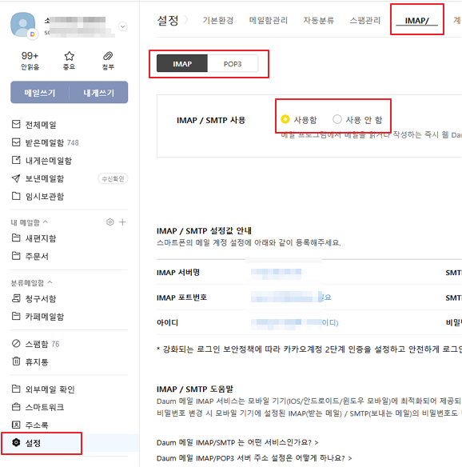Screen dimensions: 462x467
Task: Open 휴지통 trash icon
Action: pos(16,361)
